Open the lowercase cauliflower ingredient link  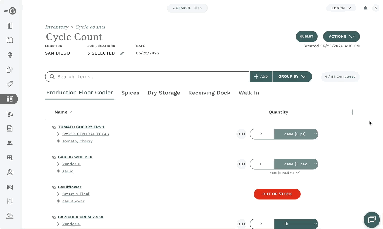[73, 201]
